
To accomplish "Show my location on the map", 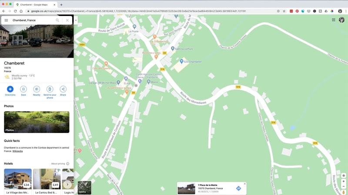I will [344, 175].
